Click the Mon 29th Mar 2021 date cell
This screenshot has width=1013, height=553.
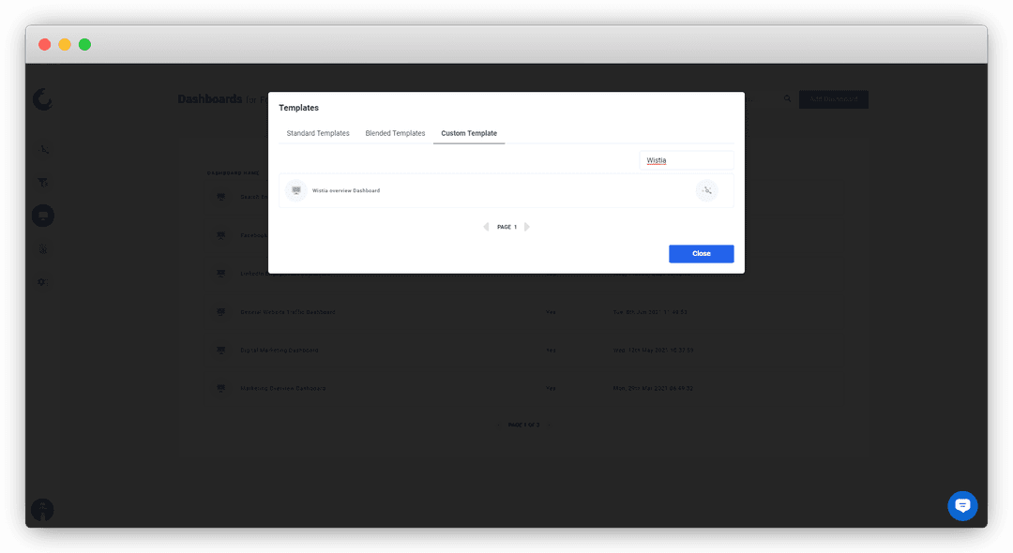[x=653, y=388]
